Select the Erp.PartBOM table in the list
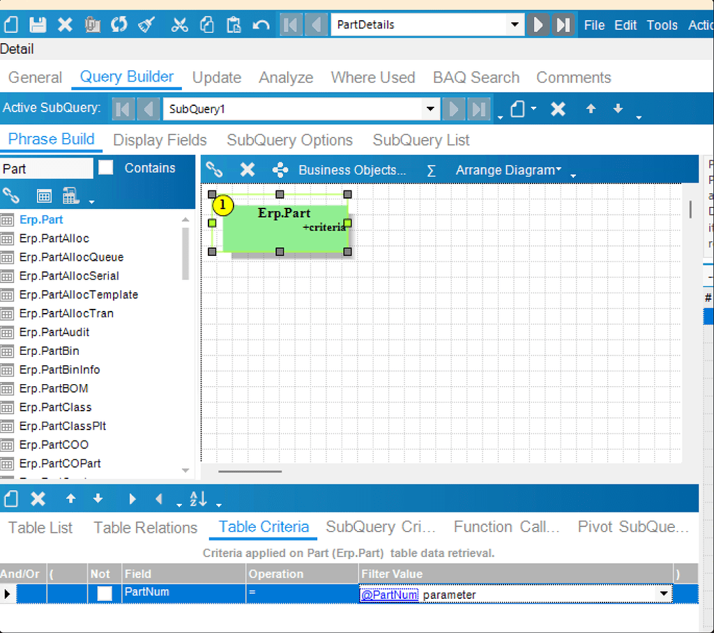 56,388
